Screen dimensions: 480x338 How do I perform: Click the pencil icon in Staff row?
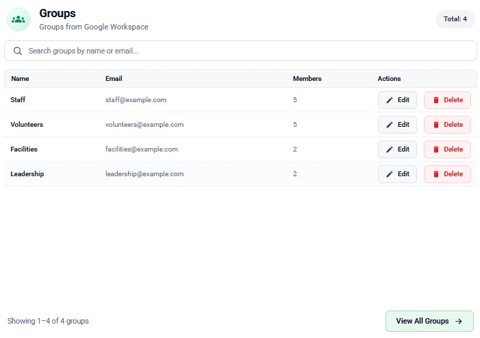coord(390,100)
